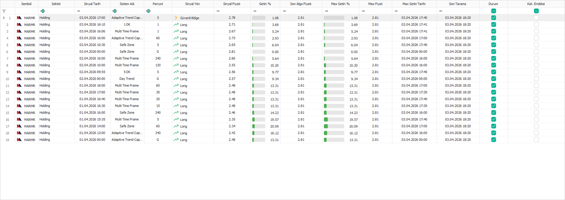Click the MARMR logo icon in row 19
The image size is (565, 200).
tap(19, 140)
